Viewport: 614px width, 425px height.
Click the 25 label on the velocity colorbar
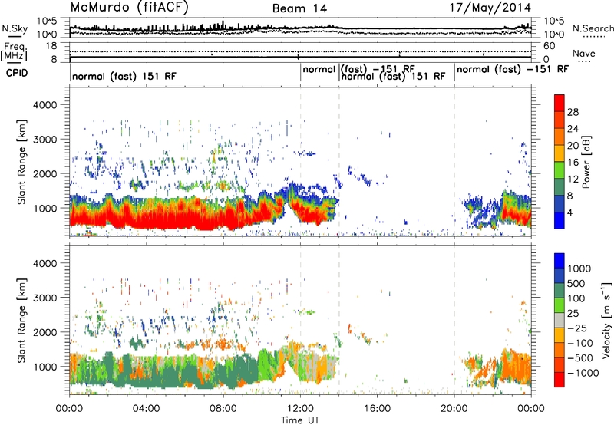[x=573, y=313]
